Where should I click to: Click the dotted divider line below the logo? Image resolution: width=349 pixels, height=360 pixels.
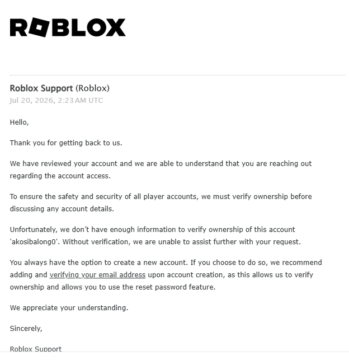coord(178,75)
